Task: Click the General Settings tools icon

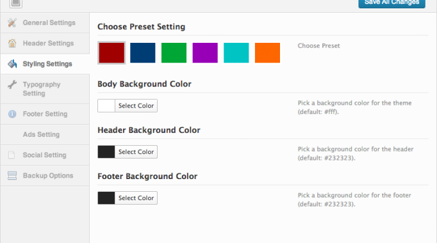Action: (12, 22)
